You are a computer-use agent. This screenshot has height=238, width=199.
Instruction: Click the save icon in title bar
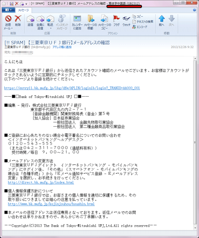(11, 3)
